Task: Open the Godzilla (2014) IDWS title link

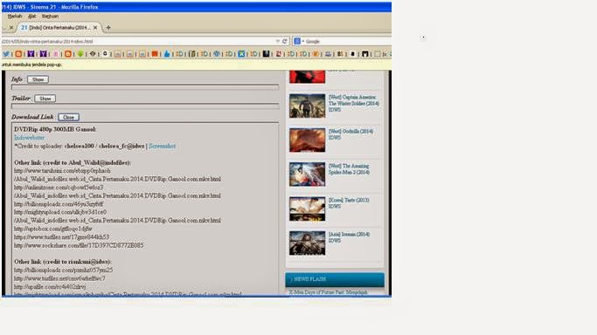Action: pos(351,134)
